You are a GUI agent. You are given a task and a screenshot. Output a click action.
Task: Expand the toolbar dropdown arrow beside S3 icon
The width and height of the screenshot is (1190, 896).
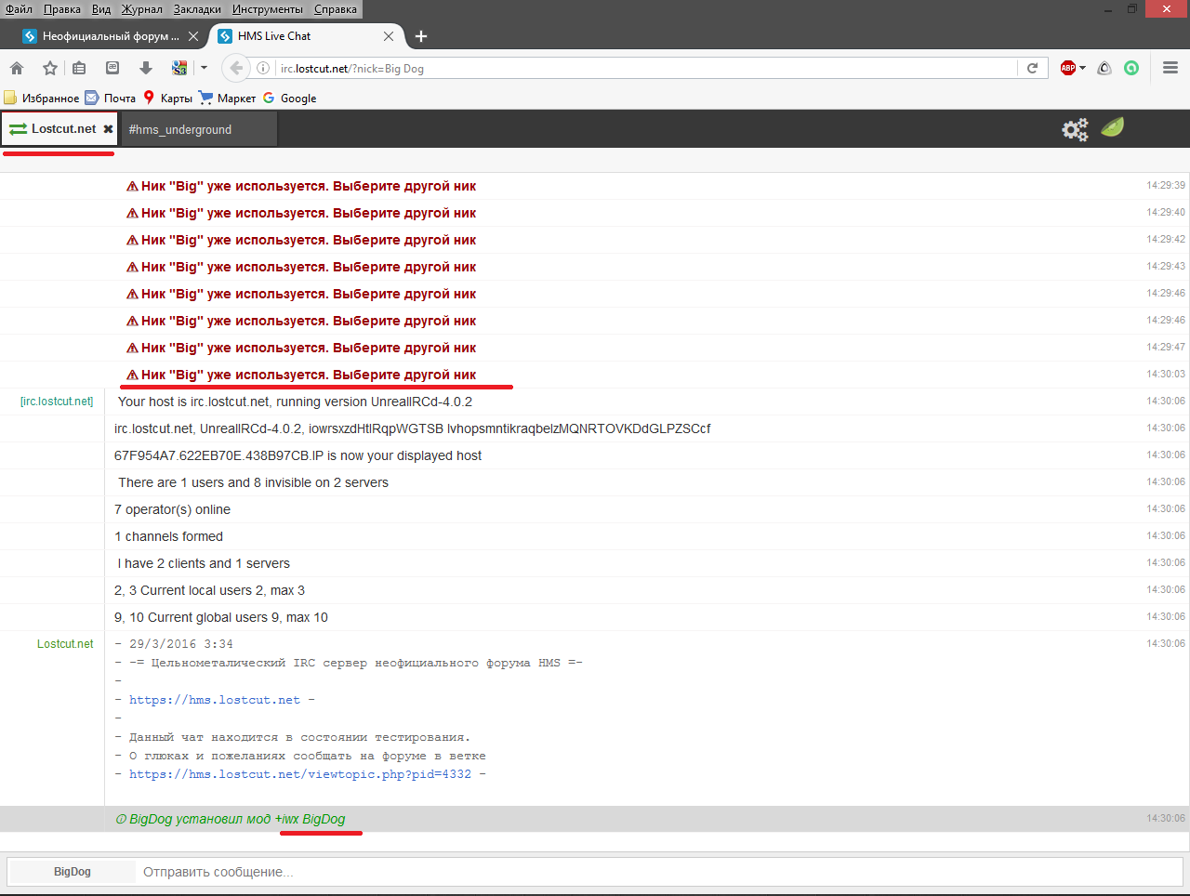204,68
